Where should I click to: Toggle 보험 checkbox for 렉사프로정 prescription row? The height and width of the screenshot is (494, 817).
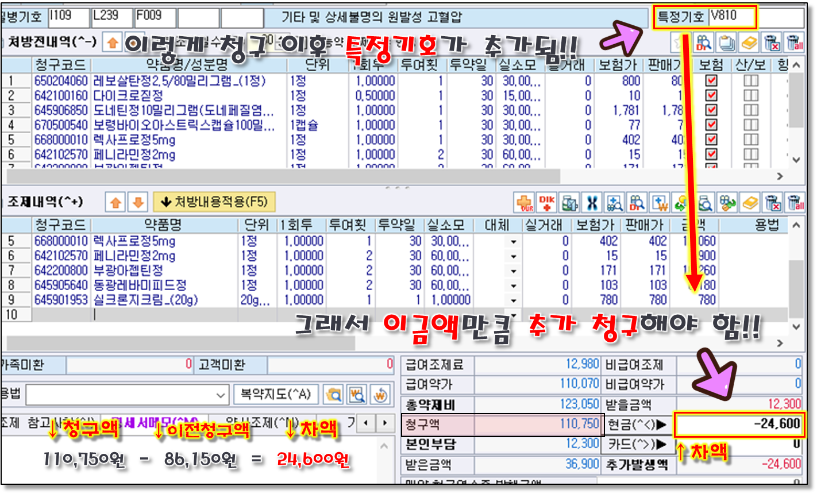pyautogui.click(x=711, y=140)
